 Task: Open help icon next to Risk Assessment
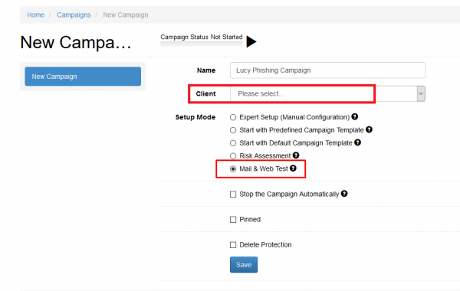click(x=296, y=155)
